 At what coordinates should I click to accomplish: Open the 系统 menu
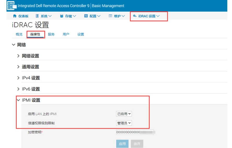coord(44,16)
